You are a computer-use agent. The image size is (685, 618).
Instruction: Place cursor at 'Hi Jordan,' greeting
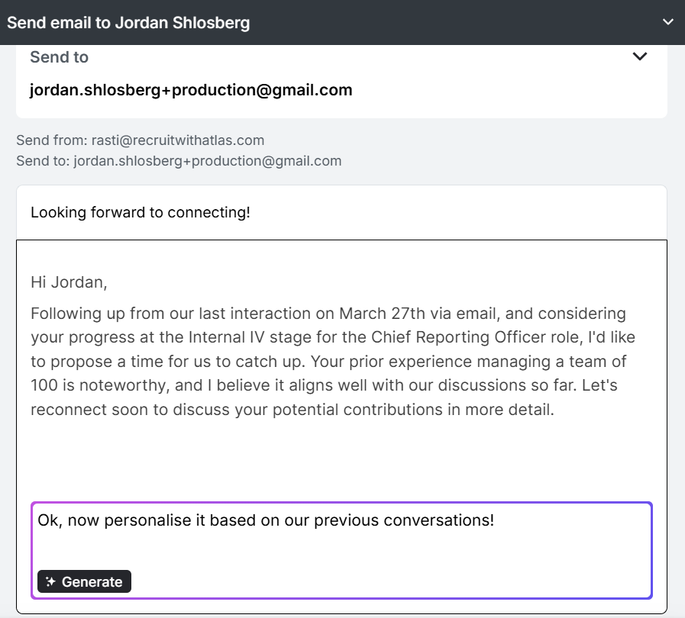point(69,282)
